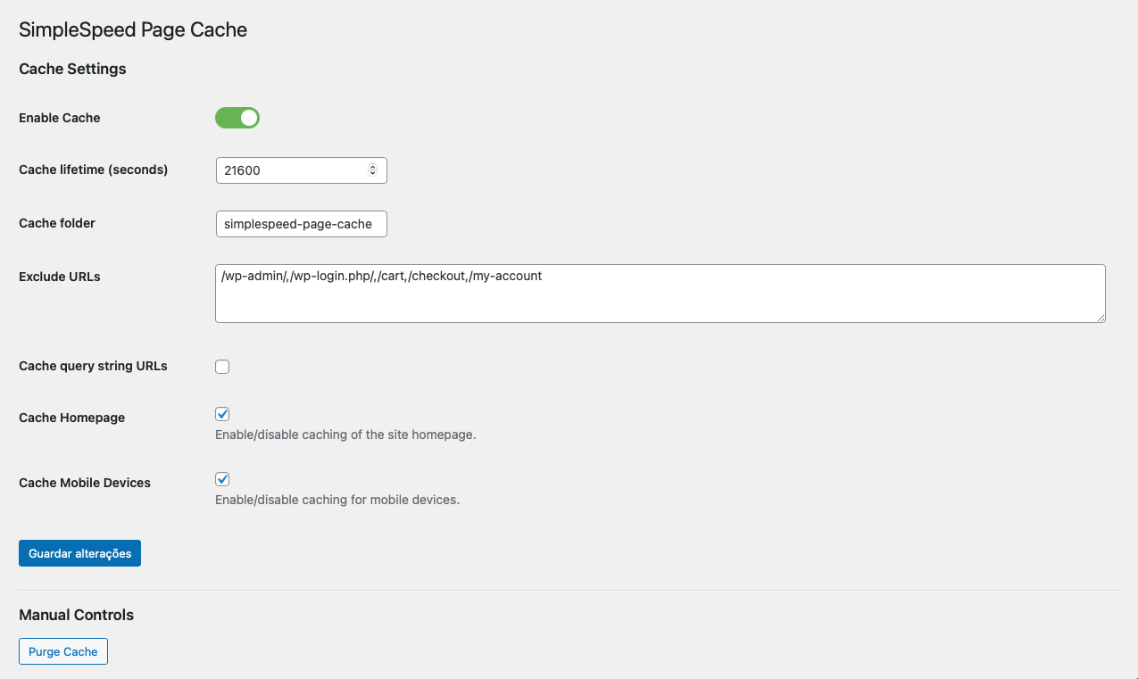Uncheck the Cache Mobile Devices checkbox
Screen dimensions: 1138x679
tap(222, 479)
